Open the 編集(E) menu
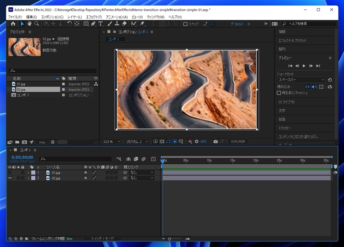Screen dimensions: 344x247 [x=31, y=17]
